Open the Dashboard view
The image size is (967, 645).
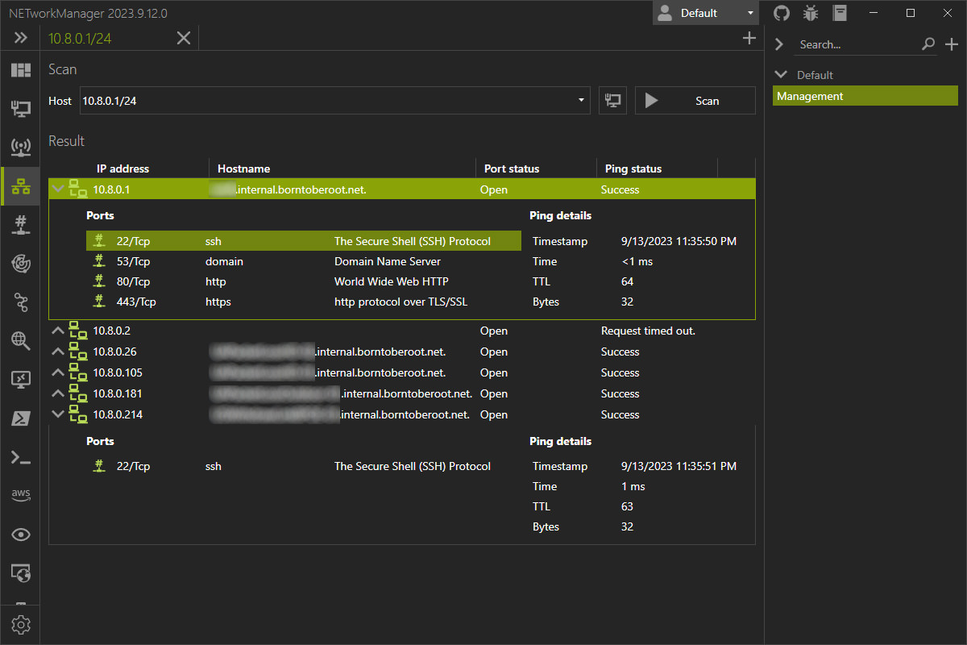21,69
